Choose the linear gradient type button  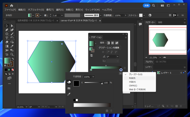108,43
